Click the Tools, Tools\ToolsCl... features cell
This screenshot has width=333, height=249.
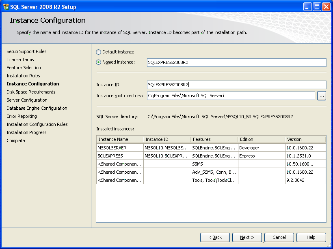point(214,180)
